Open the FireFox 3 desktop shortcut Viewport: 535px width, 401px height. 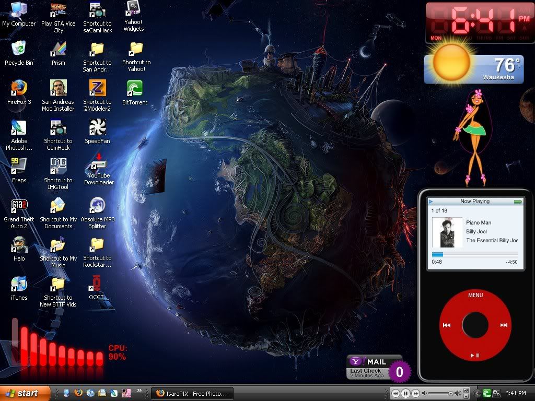19,88
